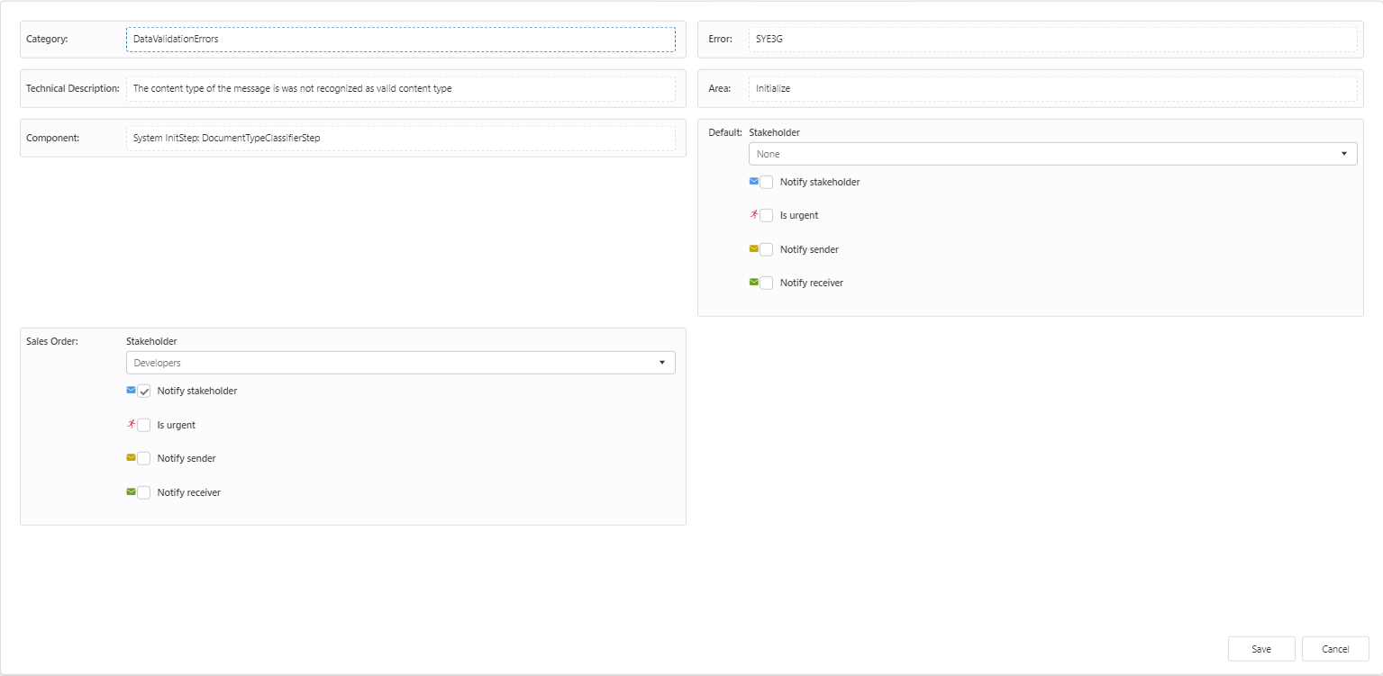Click the yellow envelope icon for Sales Order Notify sender
Image resolution: width=1383 pixels, height=676 pixels.
(x=131, y=458)
